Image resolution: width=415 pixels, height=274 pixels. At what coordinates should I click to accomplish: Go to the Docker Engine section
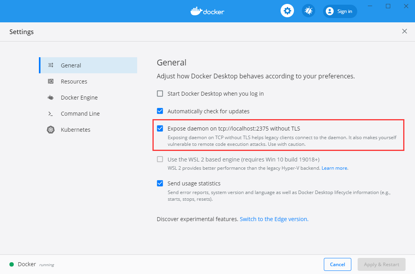coord(88,98)
